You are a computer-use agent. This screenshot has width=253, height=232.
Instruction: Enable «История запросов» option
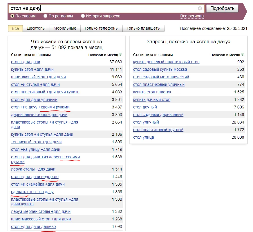click(83, 16)
